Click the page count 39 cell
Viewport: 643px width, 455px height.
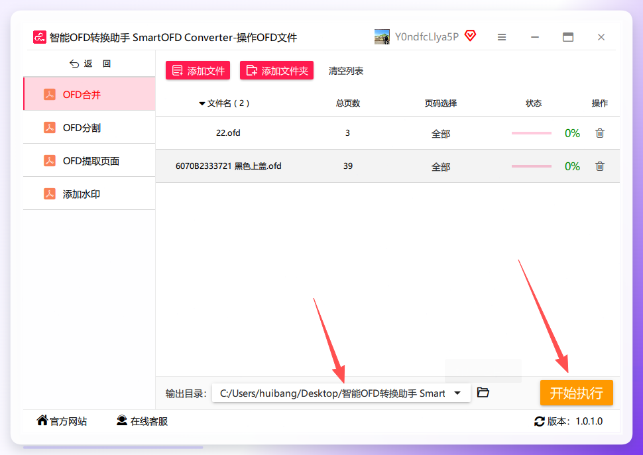point(348,166)
